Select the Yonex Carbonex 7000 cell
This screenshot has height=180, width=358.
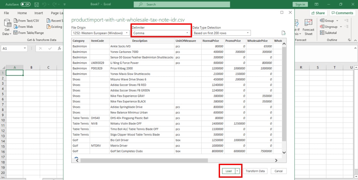[142, 52]
